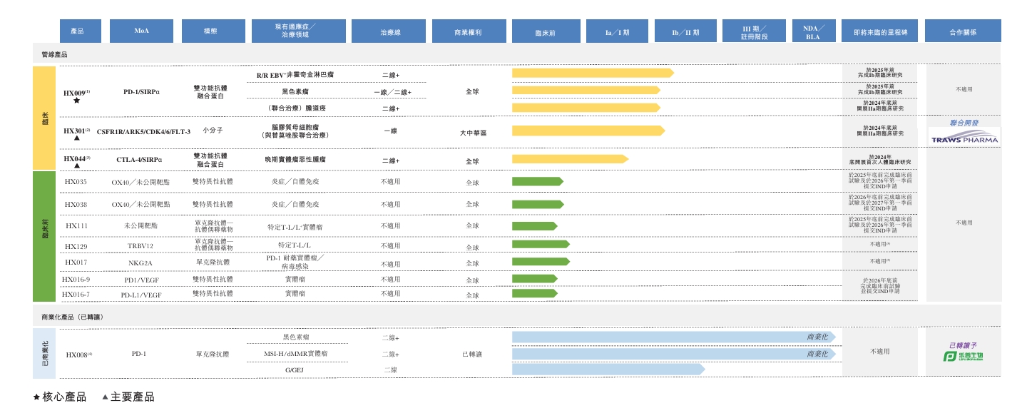
Task: Click the 已轉讓予 link
Action: click(x=964, y=344)
